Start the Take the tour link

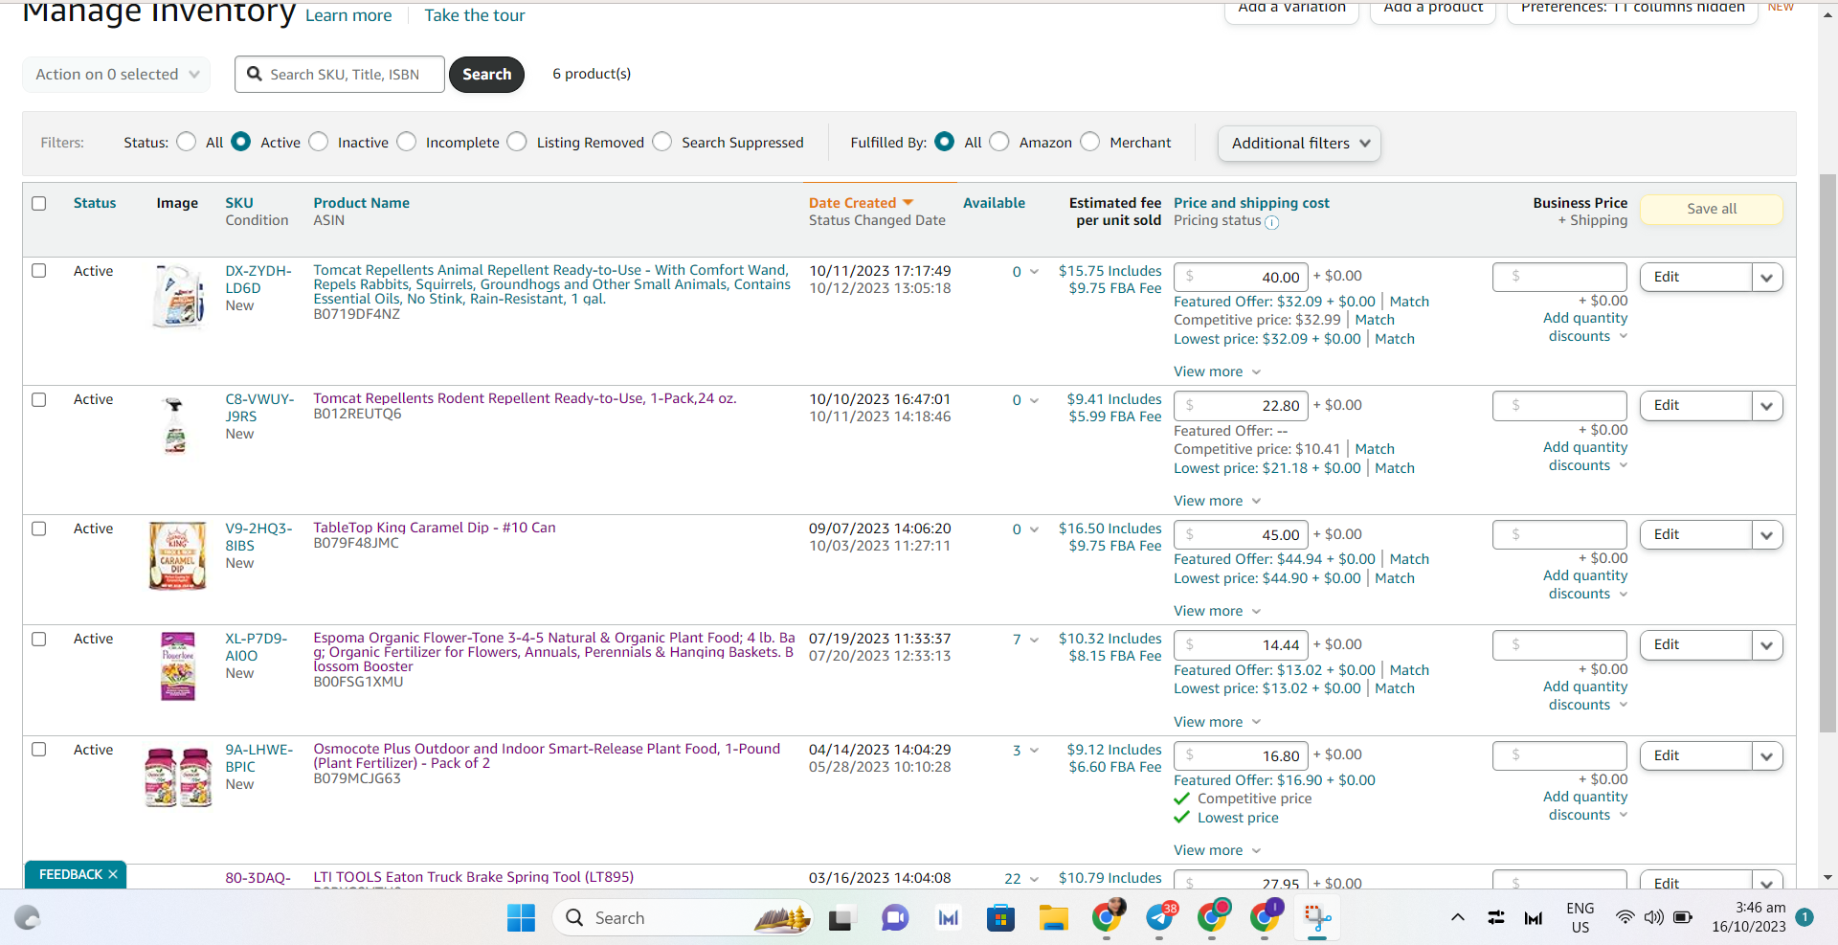tap(475, 15)
